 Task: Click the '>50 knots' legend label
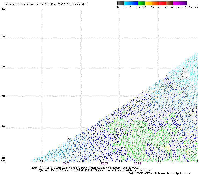tap(191, 7)
